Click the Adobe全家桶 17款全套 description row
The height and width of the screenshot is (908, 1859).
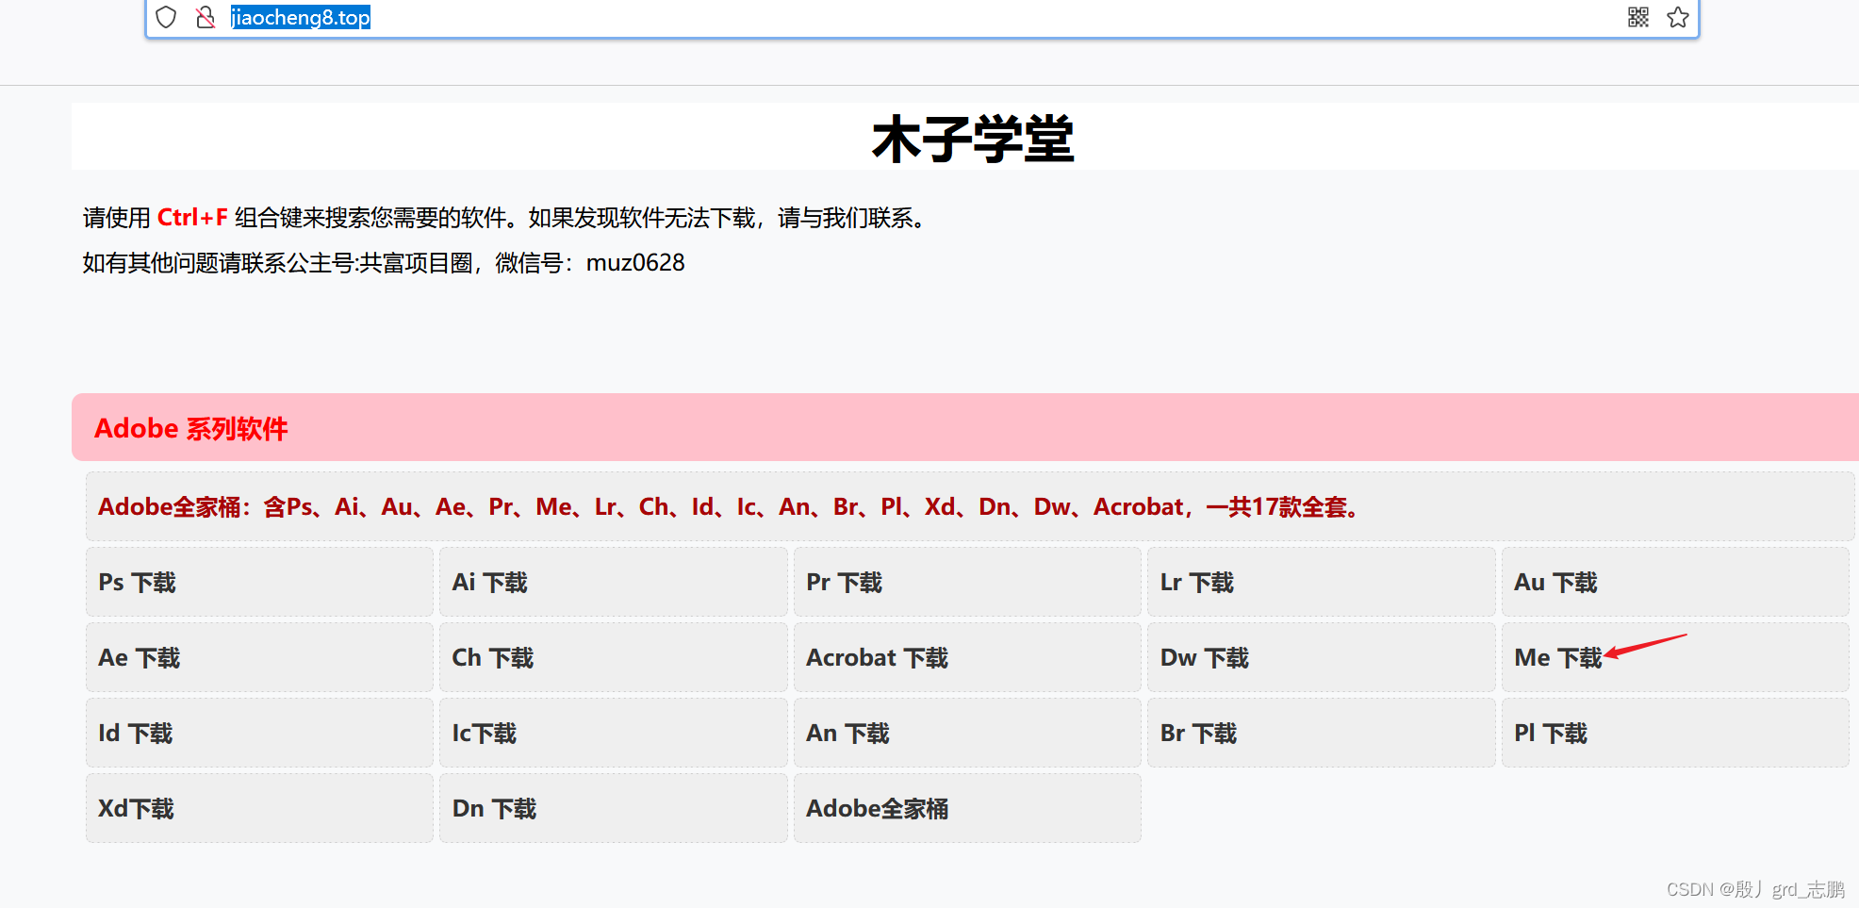point(970,506)
